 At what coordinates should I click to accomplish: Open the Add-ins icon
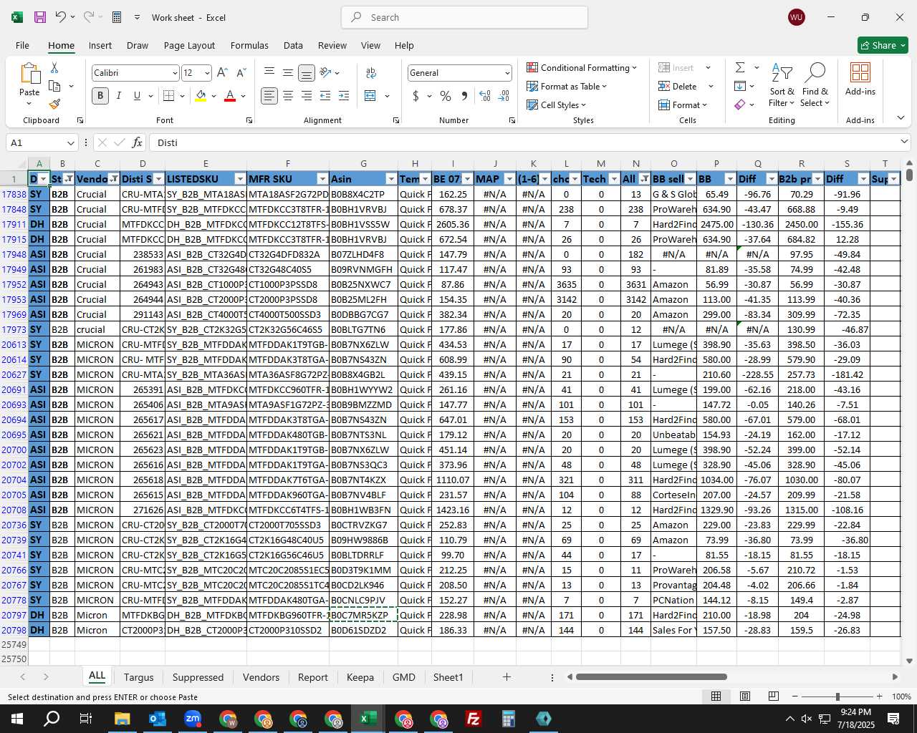(x=860, y=79)
